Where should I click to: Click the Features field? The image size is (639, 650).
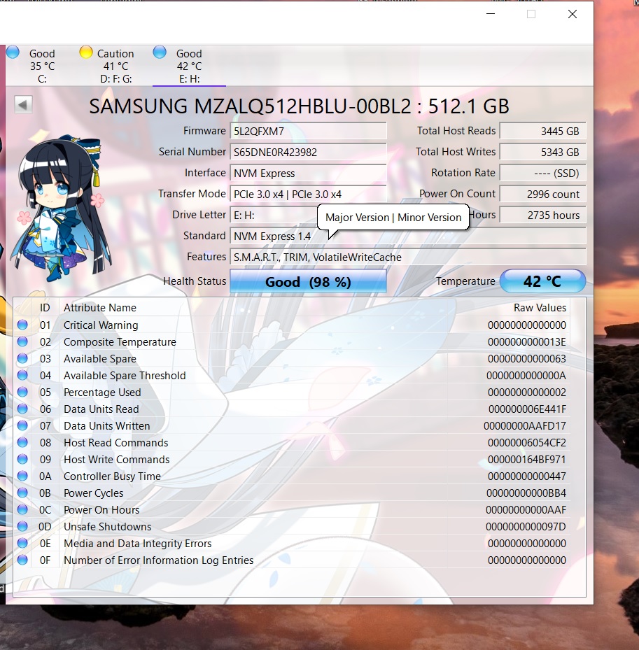pos(408,257)
